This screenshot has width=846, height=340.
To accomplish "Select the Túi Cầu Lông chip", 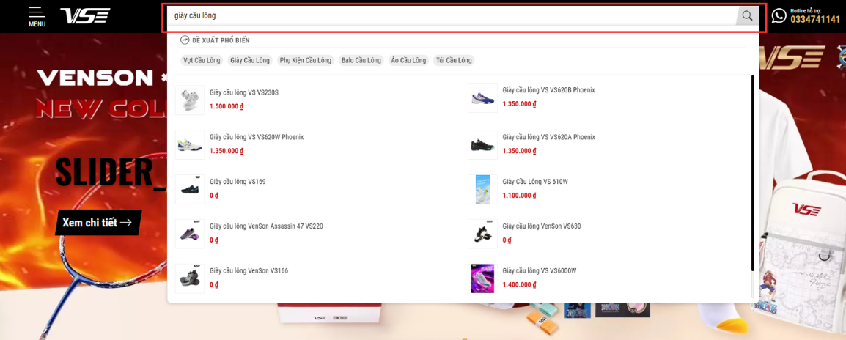I will click(x=454, y=60).
